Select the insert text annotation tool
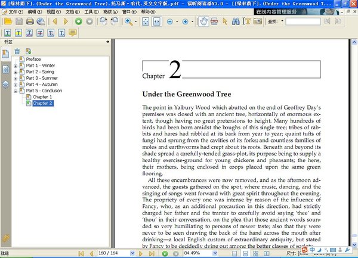 coord(62,33)
